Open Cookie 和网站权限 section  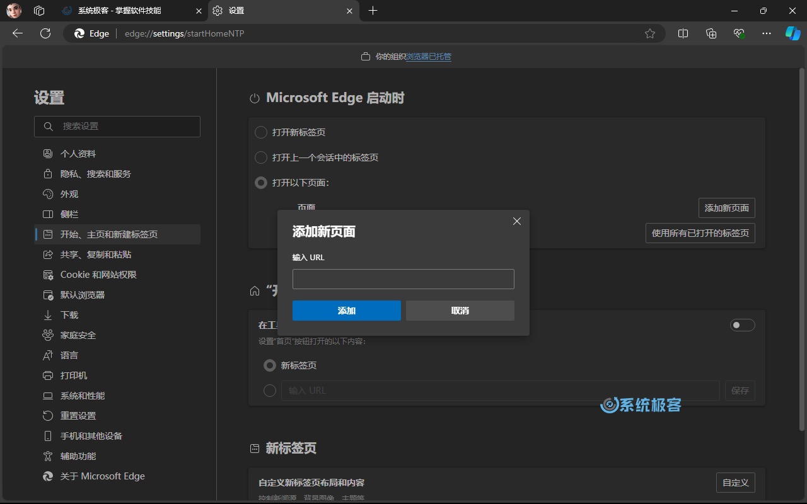tap(117, 275)
